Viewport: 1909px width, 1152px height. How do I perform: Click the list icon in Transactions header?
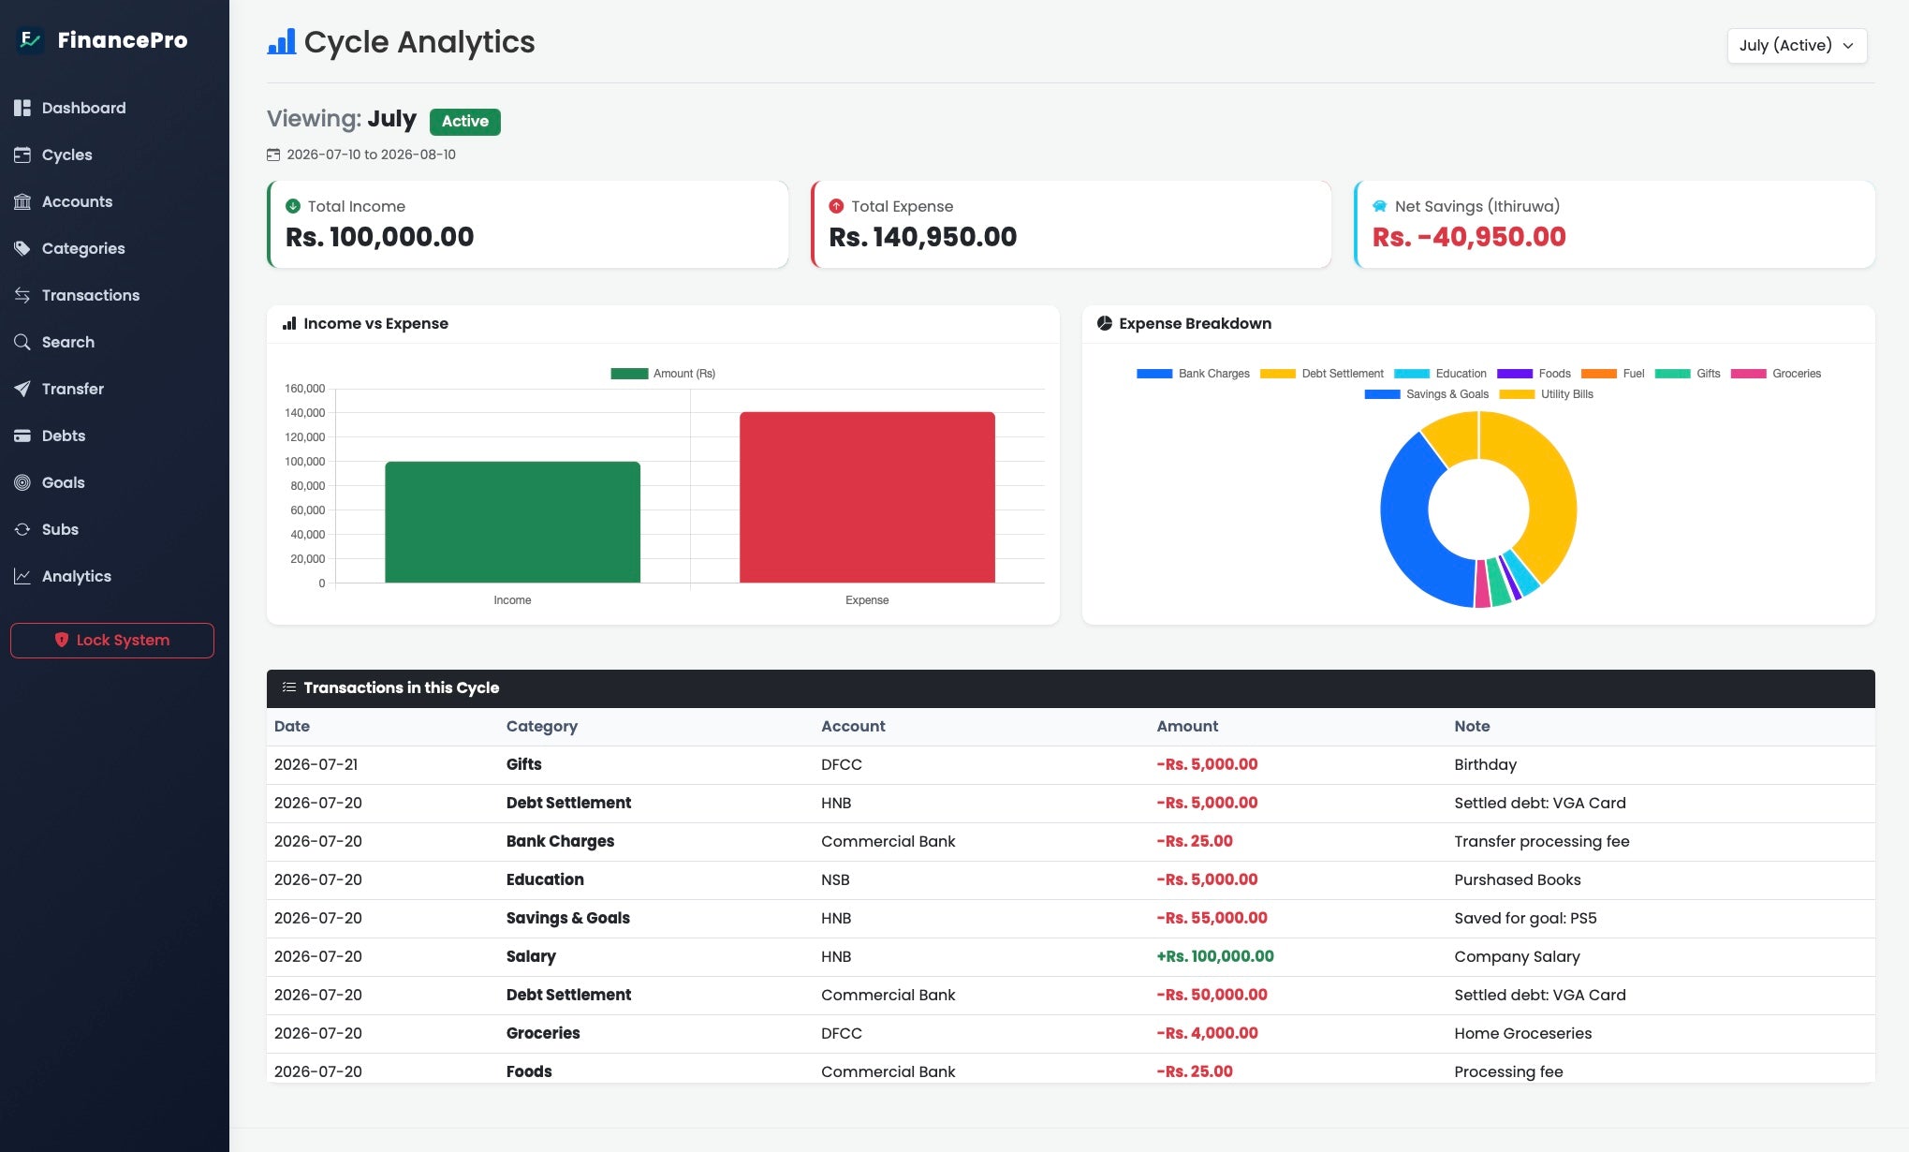click(289, 687)
